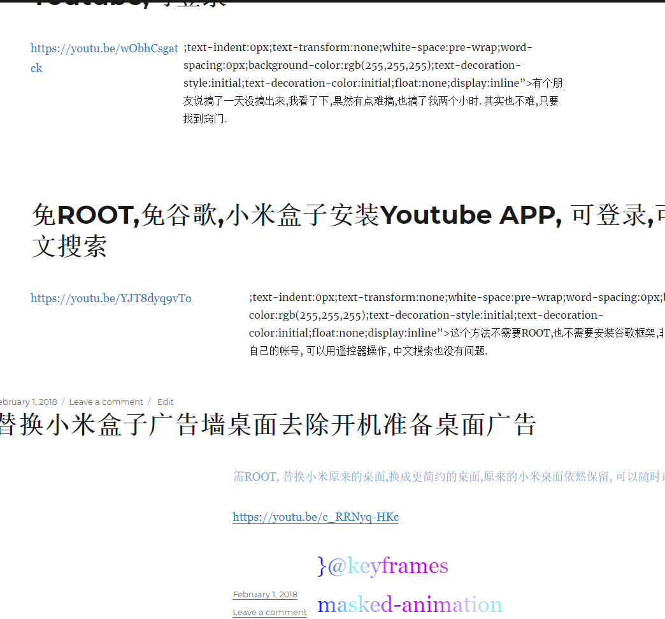Click Leave a comment under February 1, 2018
665x619 pixels.
pos(269,612)
